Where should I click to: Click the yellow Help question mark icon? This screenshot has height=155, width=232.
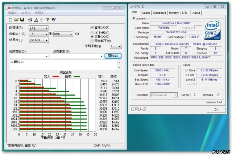pyautogui.click(x=47, y=20)
